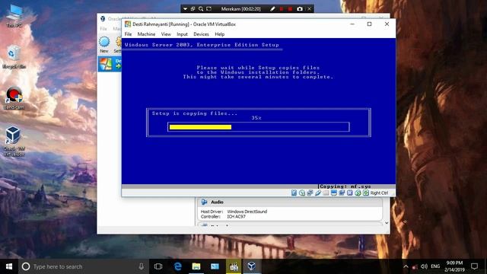The image size is (487, 274).
Task: Open the Recycle Bin desktop icon
Action: point(14,57)
